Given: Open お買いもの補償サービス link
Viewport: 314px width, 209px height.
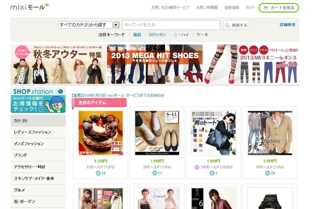Looking at the screenshot, I should coord(171,8).
